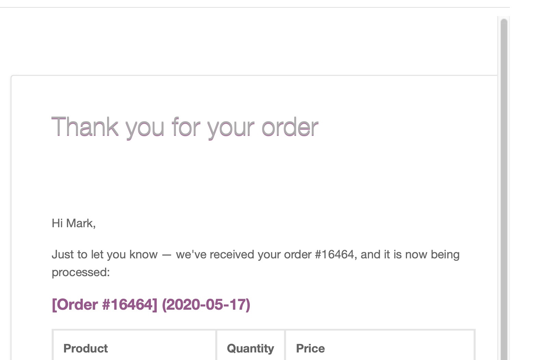Click the Quantity column header

coord(250,348)
